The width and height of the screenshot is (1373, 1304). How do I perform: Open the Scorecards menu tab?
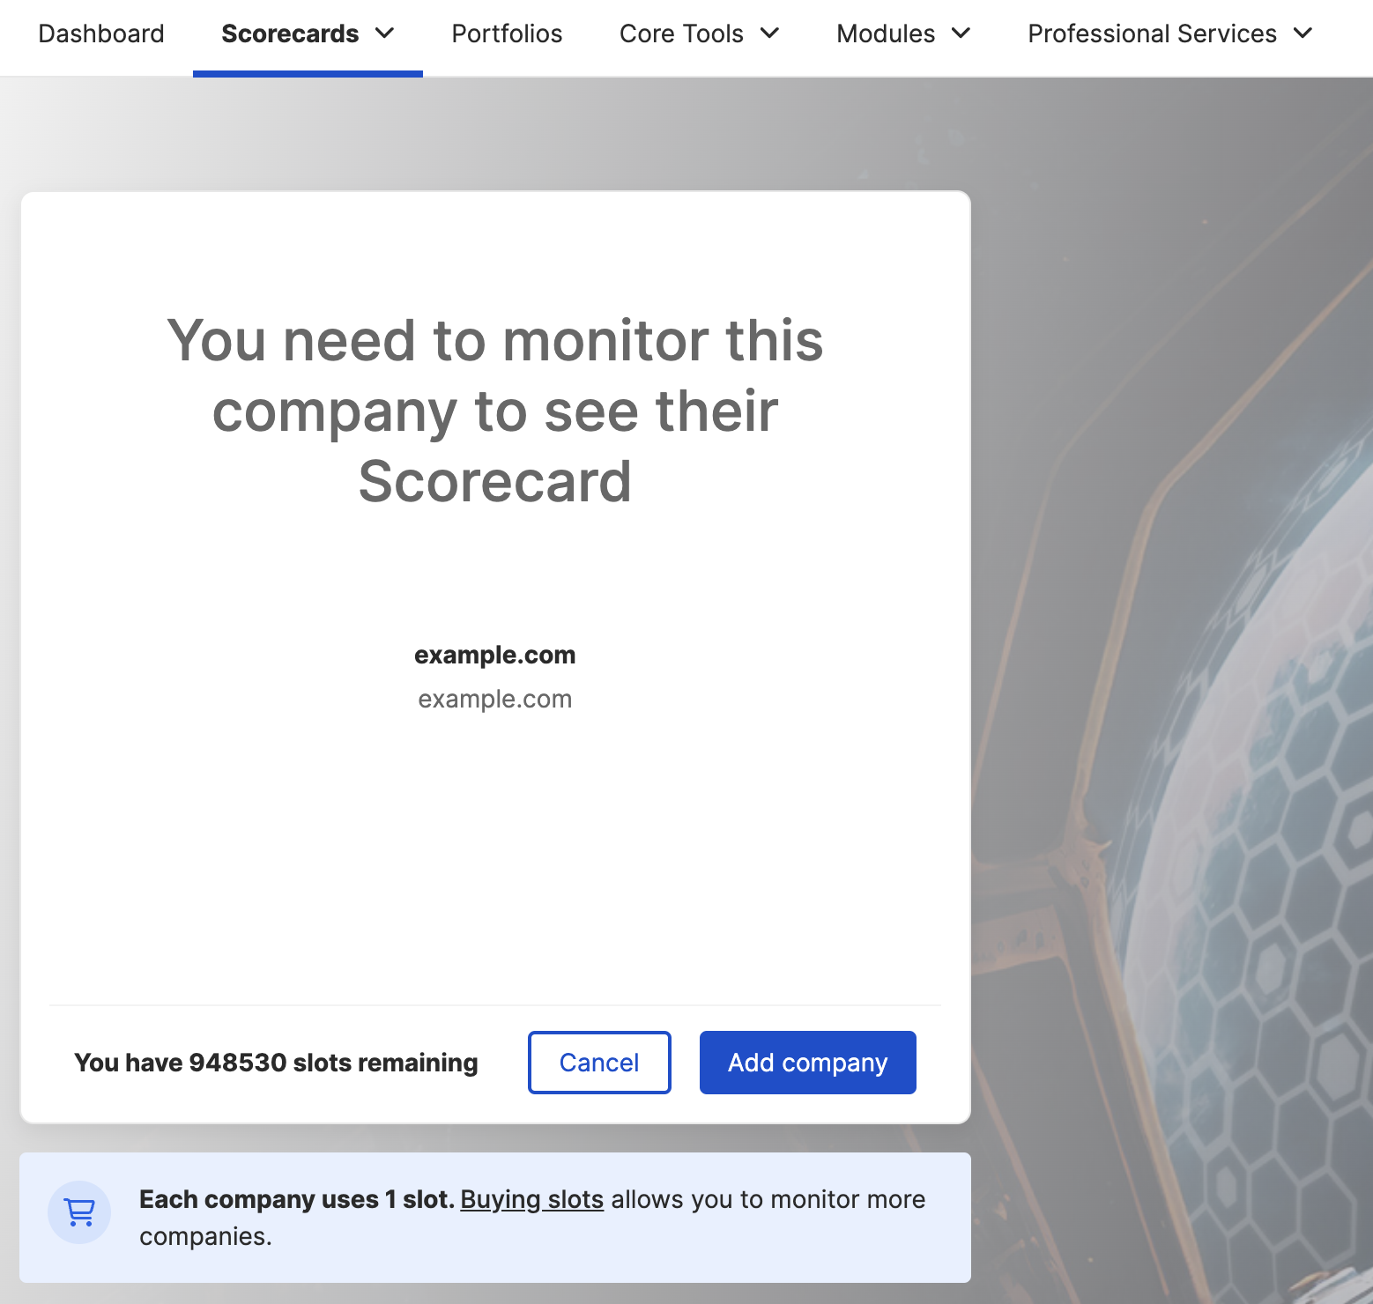(x=308, y=34)
